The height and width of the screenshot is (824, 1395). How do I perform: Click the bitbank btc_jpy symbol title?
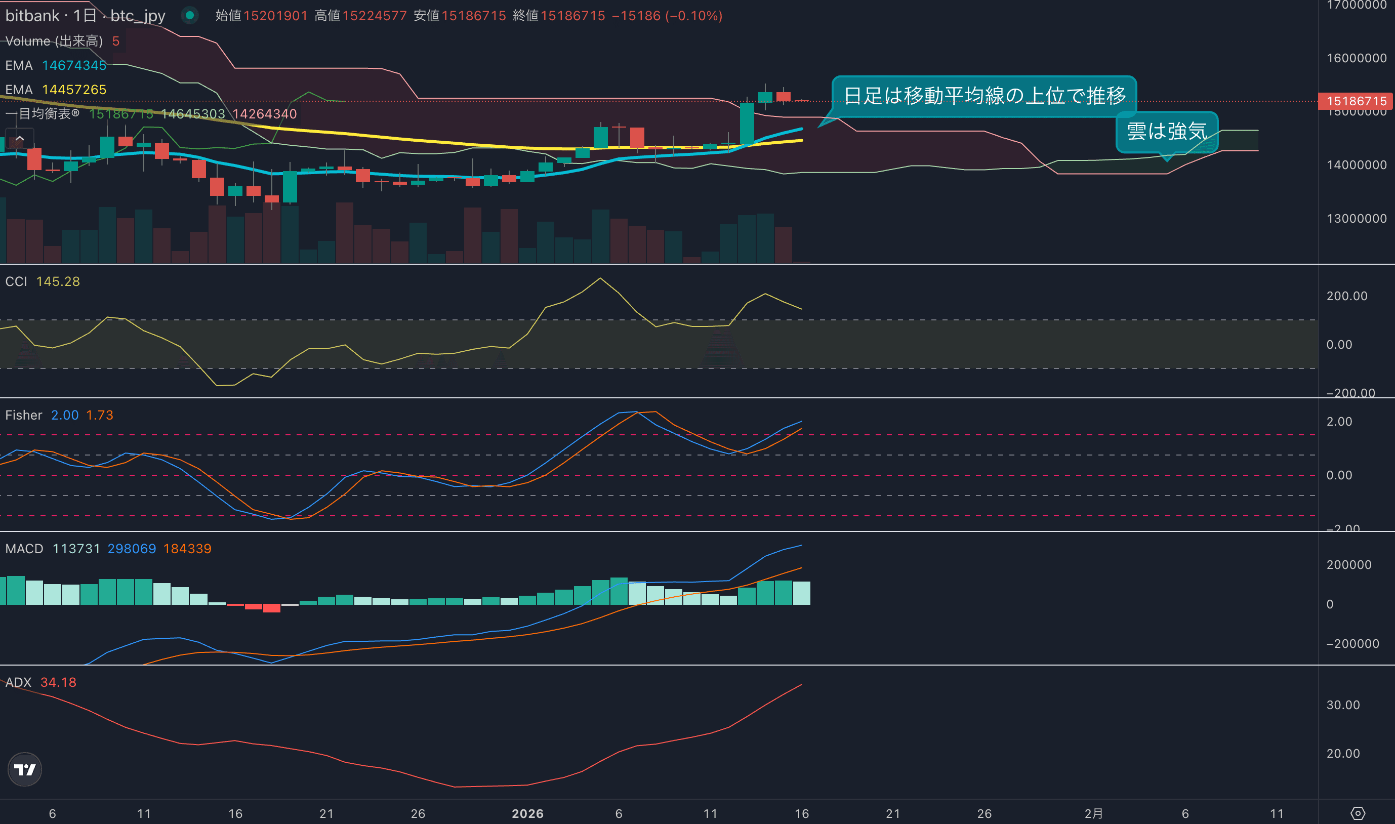click(85, 16)
